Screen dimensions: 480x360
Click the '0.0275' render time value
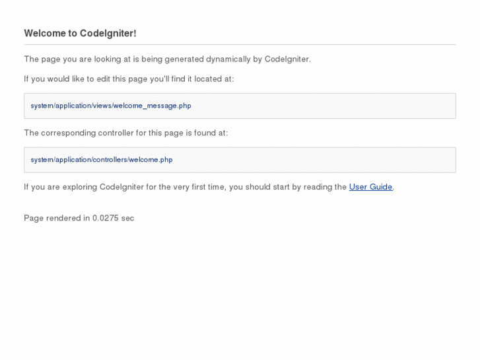click(105, 218)
